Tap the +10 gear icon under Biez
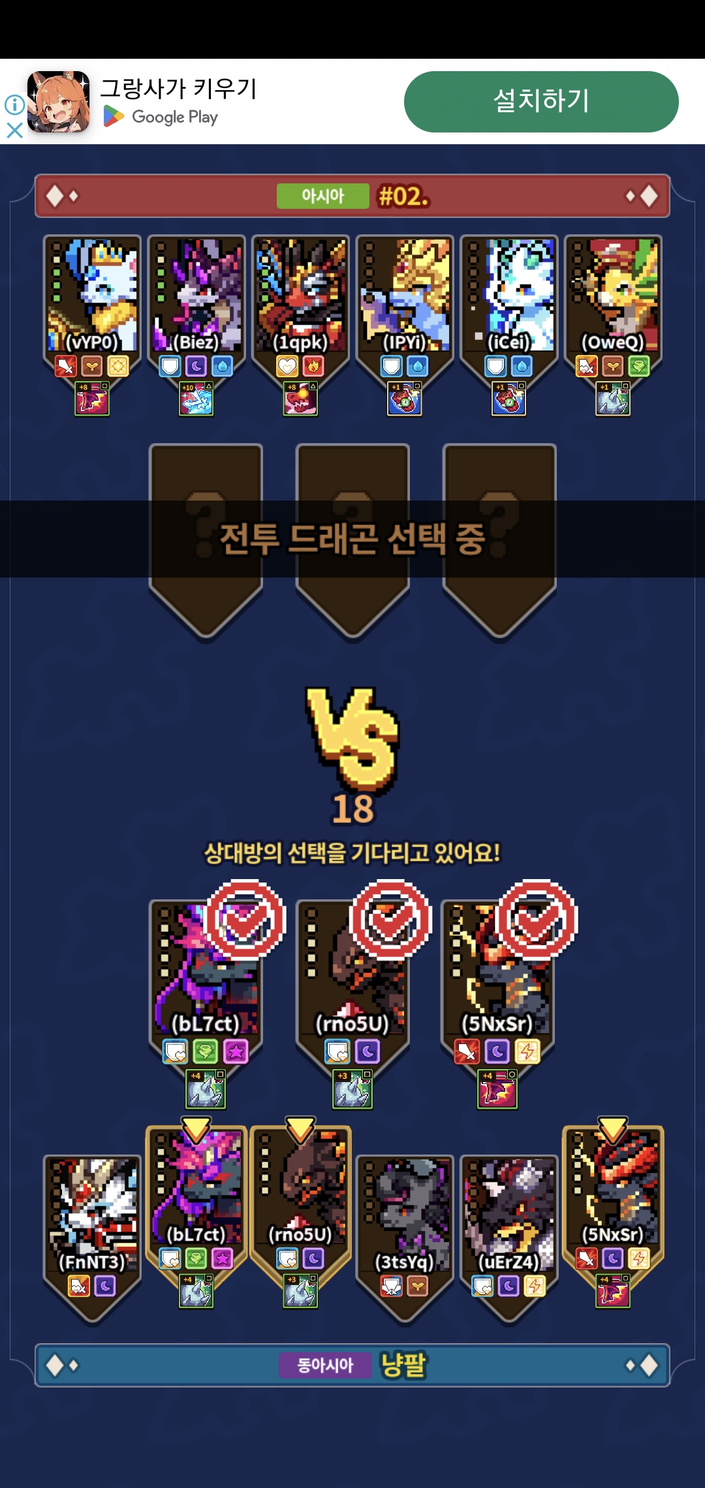 tap(196, 398)
